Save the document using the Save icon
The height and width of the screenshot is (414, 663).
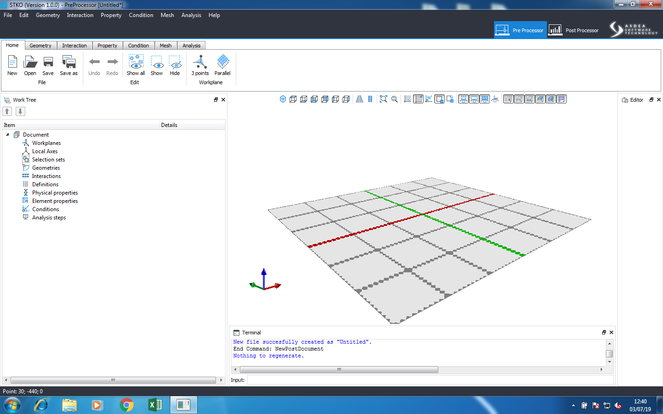tap(48, 62)
